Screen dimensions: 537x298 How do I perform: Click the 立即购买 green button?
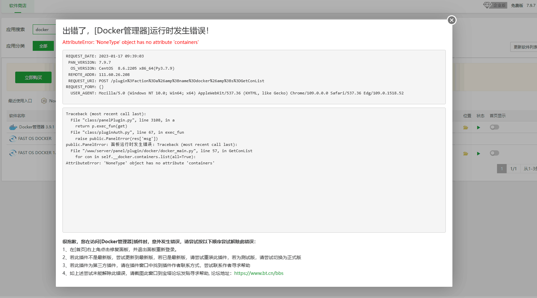(33, 78)
